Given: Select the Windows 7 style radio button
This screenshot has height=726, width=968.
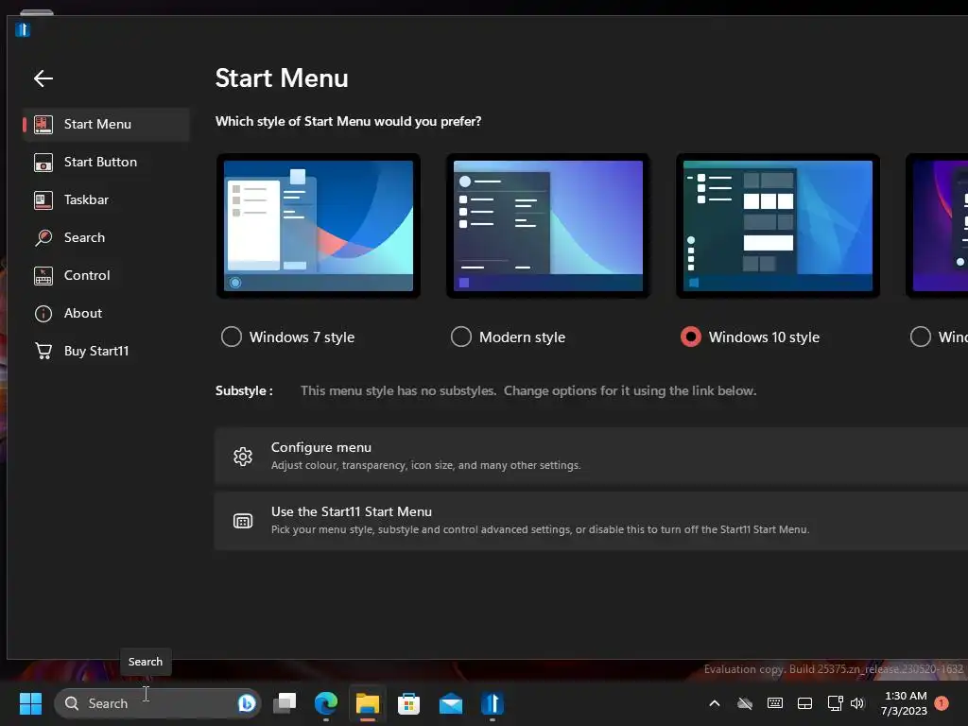Looking at the screenshot, I should [232, 337].
